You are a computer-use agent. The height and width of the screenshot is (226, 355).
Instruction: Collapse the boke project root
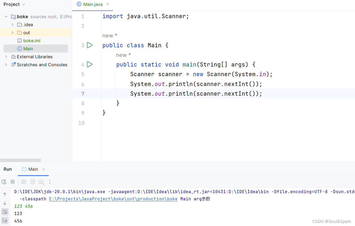pos(6,16)
